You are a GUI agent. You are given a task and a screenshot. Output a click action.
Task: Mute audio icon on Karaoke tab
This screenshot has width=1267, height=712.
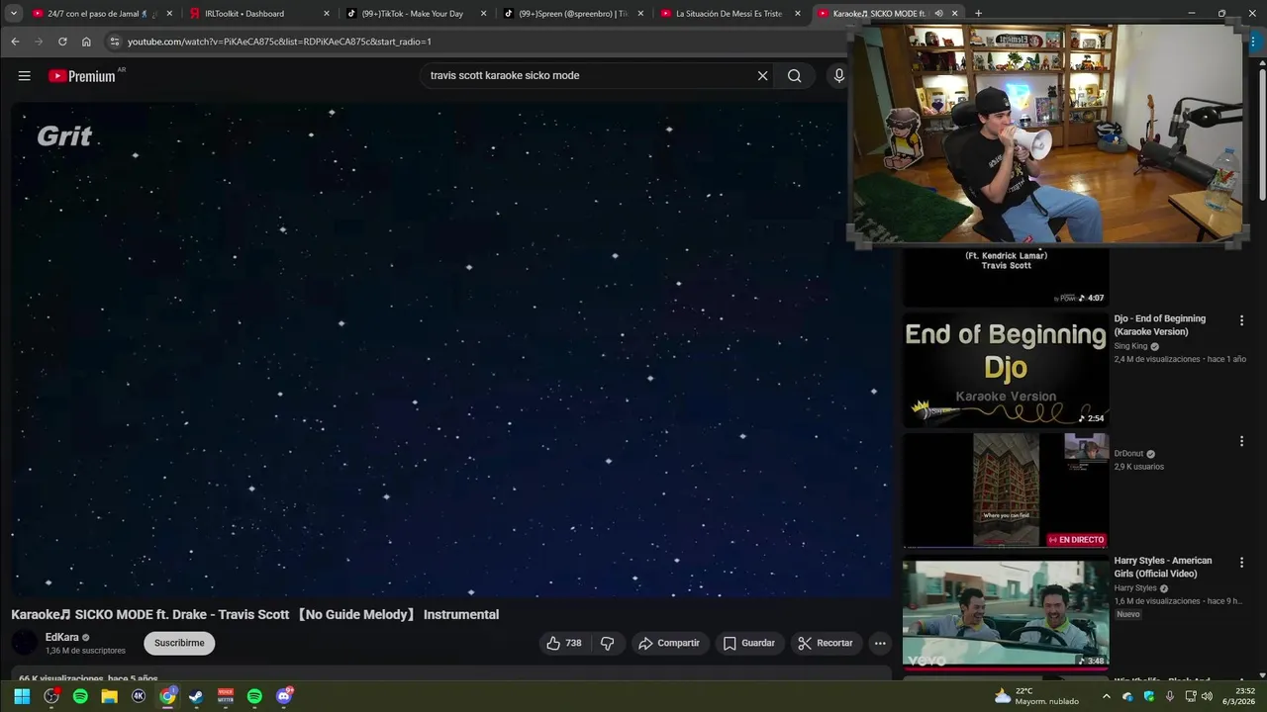click(937, 14)
